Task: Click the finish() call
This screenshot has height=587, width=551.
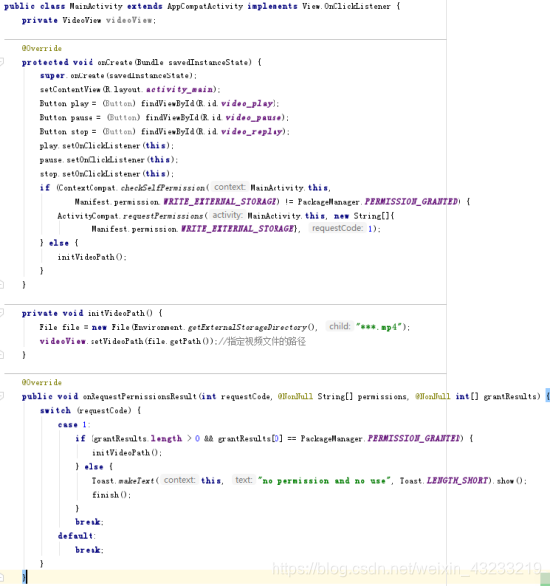Action: [x=111, y=495]
